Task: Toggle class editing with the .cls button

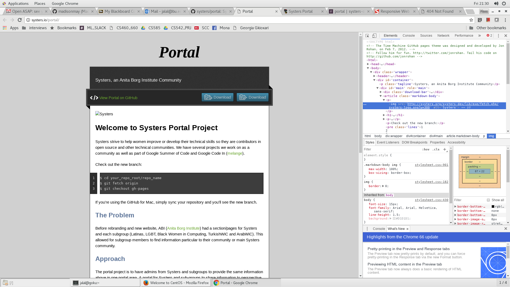Action: (x=436, y=149)
